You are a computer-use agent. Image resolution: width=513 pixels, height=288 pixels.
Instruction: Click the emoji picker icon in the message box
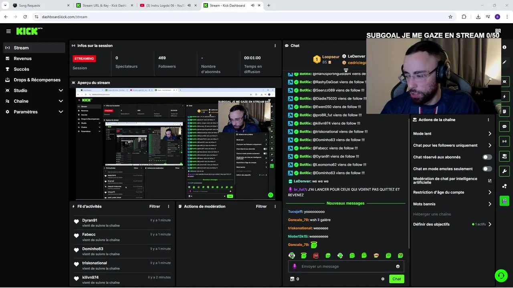[x=398, y=266]
